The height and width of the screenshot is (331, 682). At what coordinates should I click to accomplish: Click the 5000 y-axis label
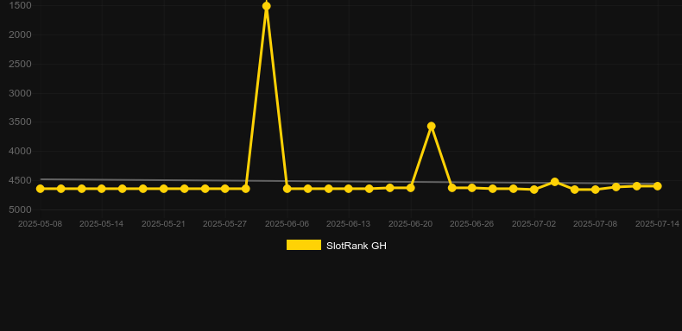click(x=20, y=209)
